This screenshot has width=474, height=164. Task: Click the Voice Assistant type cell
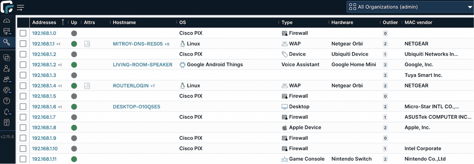point(301,65)
